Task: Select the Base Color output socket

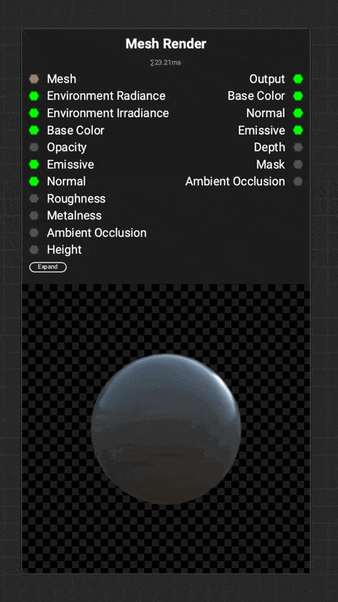Action: click(x=298, y=96)
